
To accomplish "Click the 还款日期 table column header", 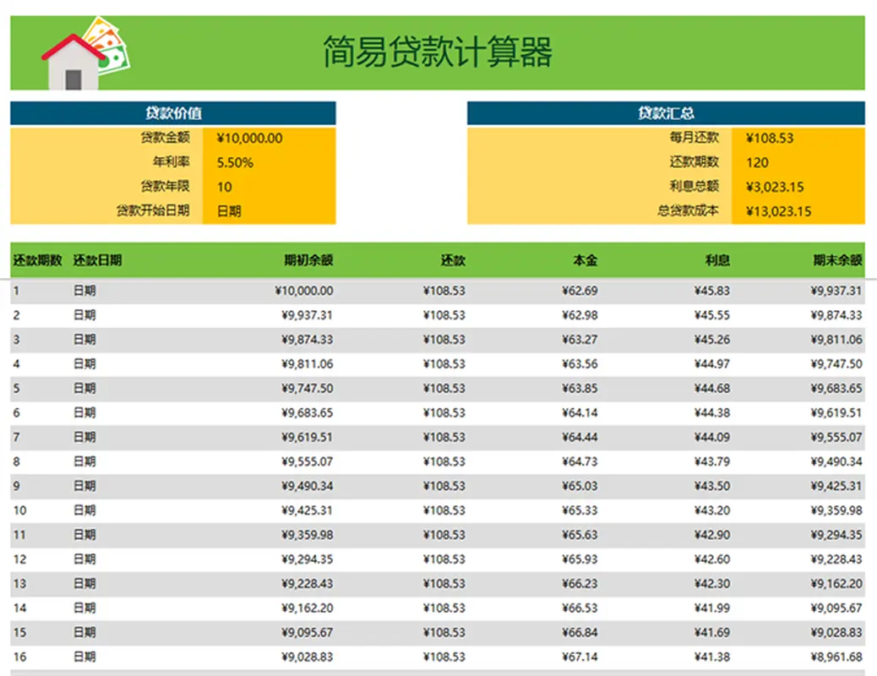I will pyautogui.click(x=97, y=260).
